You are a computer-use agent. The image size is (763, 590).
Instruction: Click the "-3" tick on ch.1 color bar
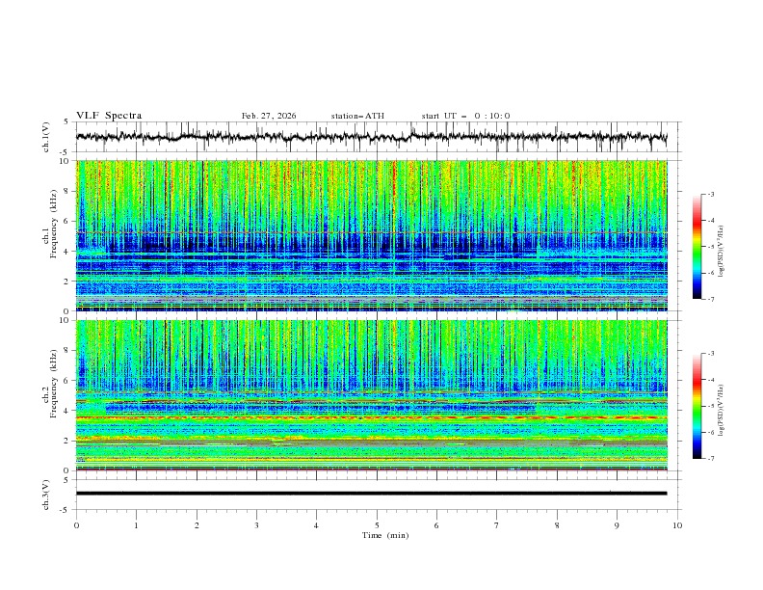[x=711, y=194]
